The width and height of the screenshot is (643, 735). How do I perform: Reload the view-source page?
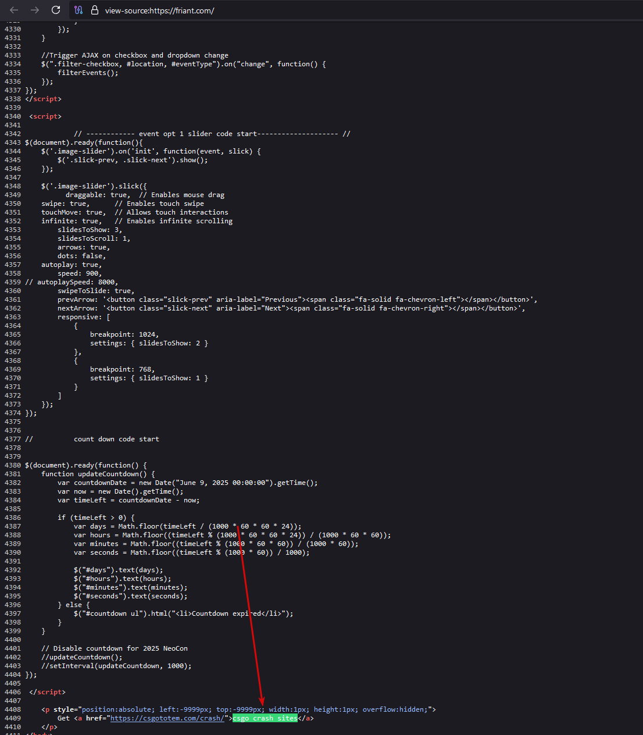coord(56,10)
